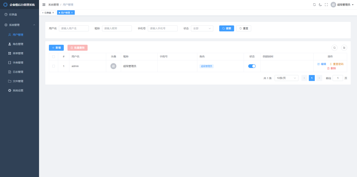Screen dimensions: 357x177
Task: Close the 用户管理 tab
Action: 72,13
